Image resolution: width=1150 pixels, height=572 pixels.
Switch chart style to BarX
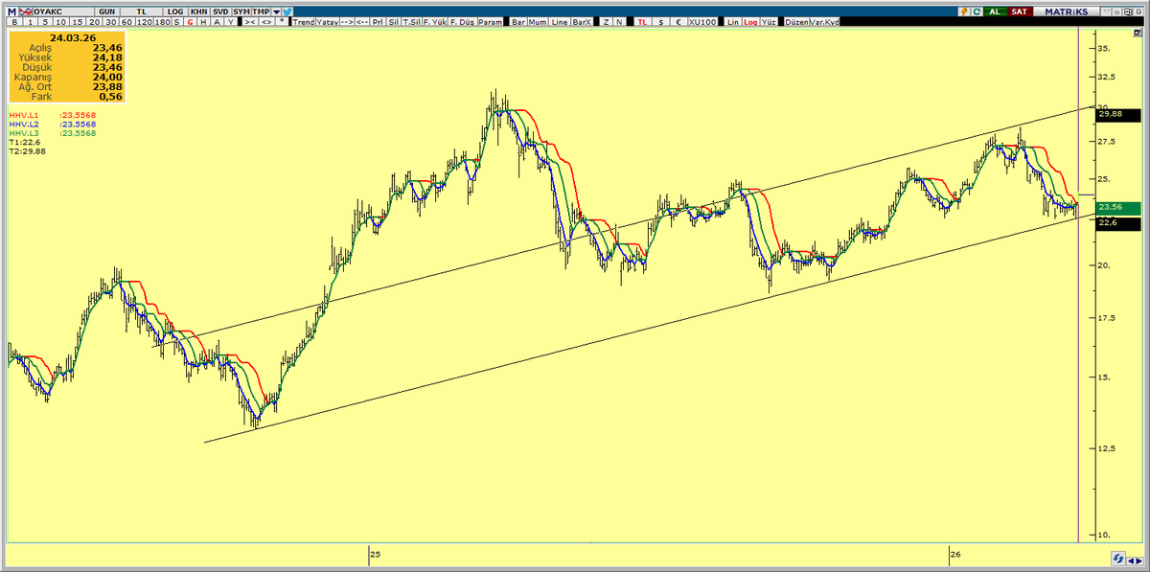[583, 22]
